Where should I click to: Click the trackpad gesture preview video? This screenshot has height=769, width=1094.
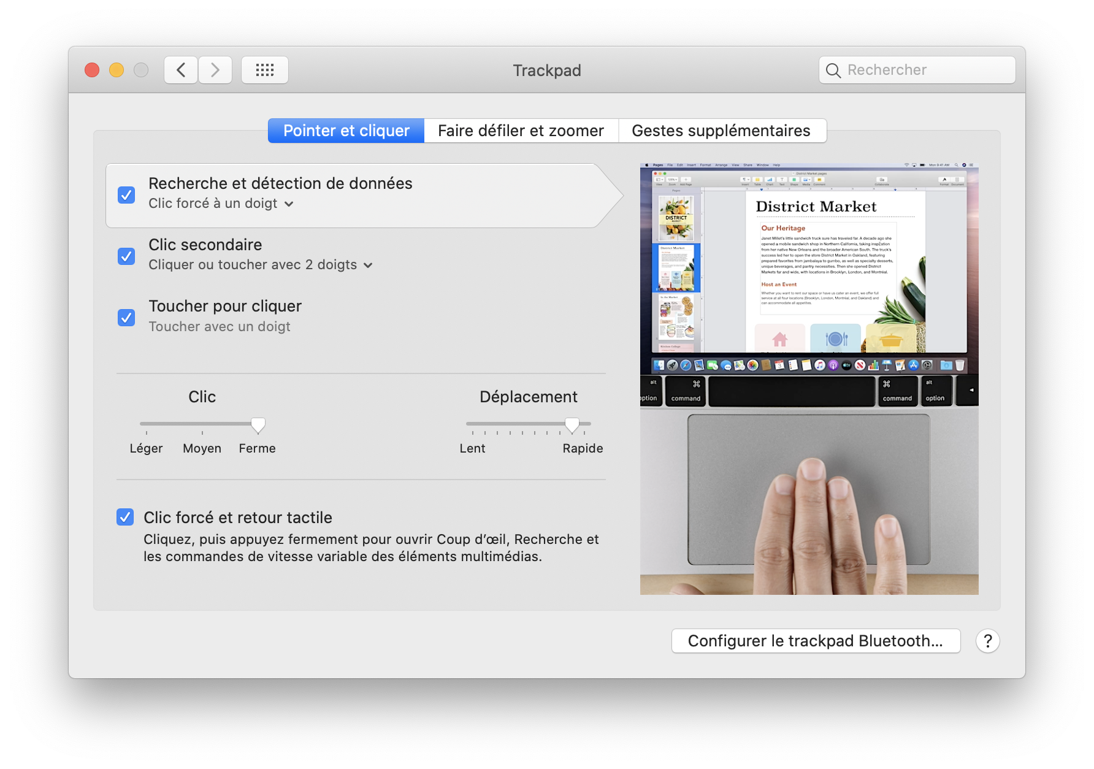[809, 379]
